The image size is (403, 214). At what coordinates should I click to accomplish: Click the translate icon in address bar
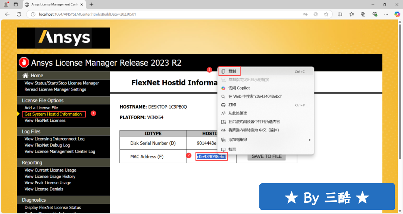pos(305,15)
